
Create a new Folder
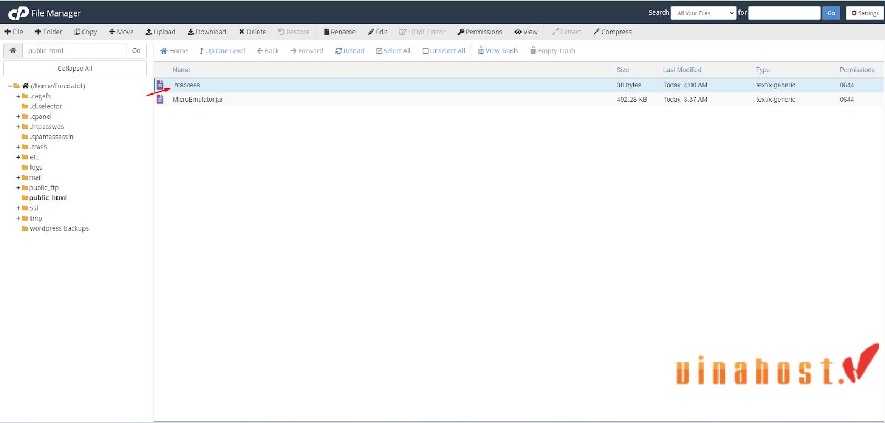(x=49, y=32)
